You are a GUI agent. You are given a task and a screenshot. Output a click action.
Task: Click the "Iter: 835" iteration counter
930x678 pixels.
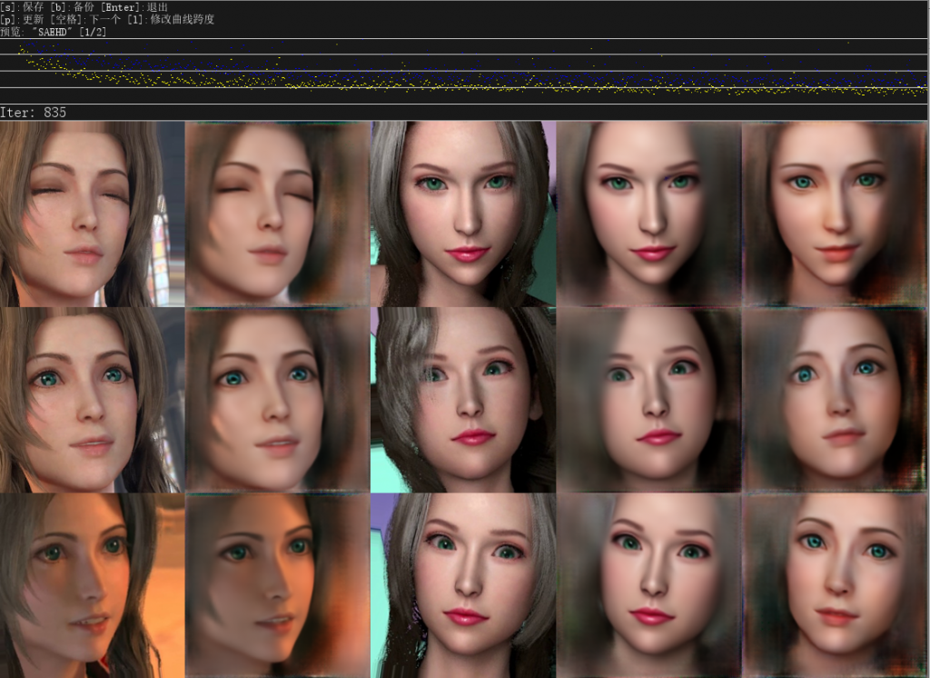[34, 112]
